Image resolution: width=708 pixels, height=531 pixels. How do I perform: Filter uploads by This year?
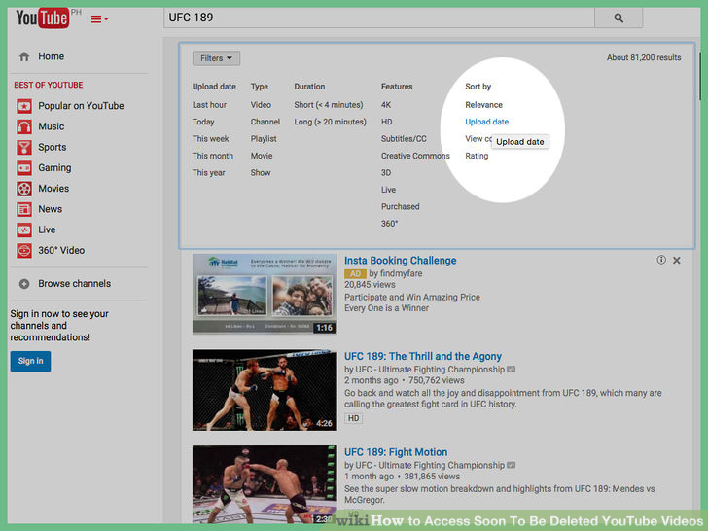pyautogui.click(x=208, y=173)
